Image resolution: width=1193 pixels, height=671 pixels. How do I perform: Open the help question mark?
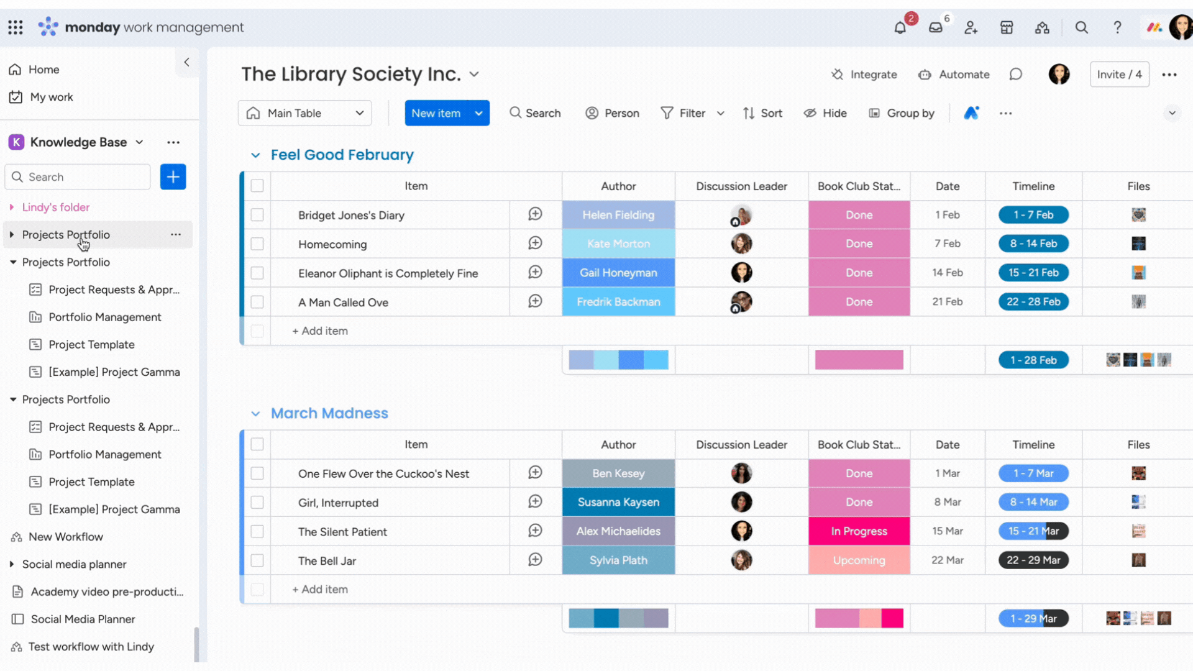[1117, 27]
